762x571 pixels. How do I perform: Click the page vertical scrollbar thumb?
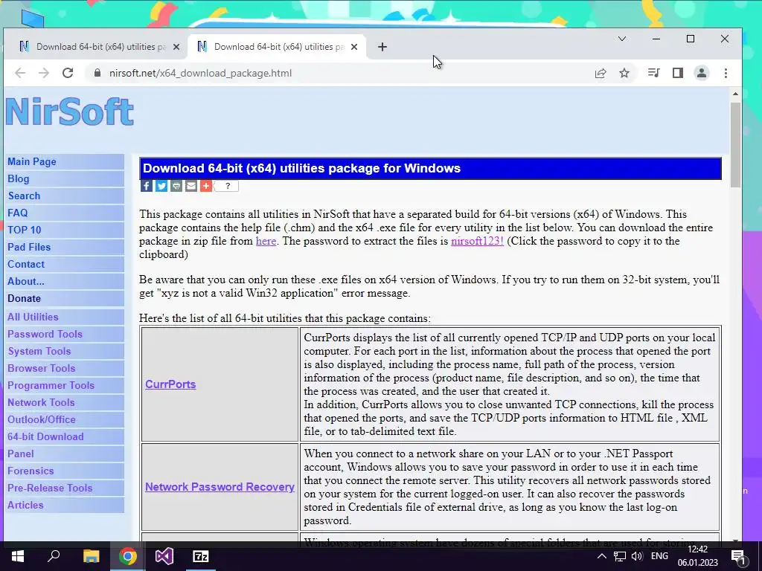click(735, 145)
